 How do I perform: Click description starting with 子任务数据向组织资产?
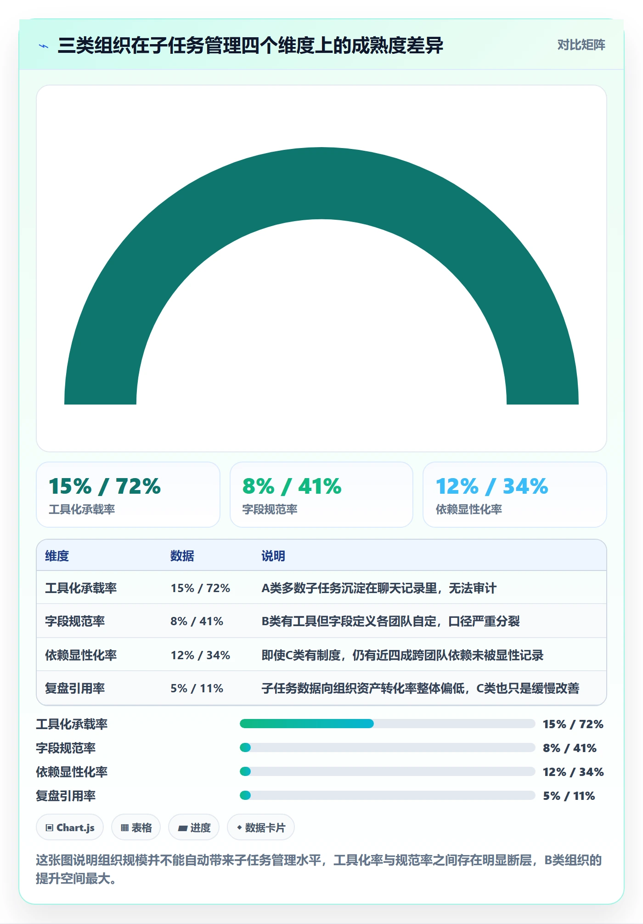point(420,688)
